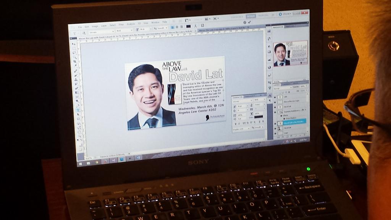The image size is (391, 220).
Task: Select the Brush tool
Action: [x=76, y=75]
